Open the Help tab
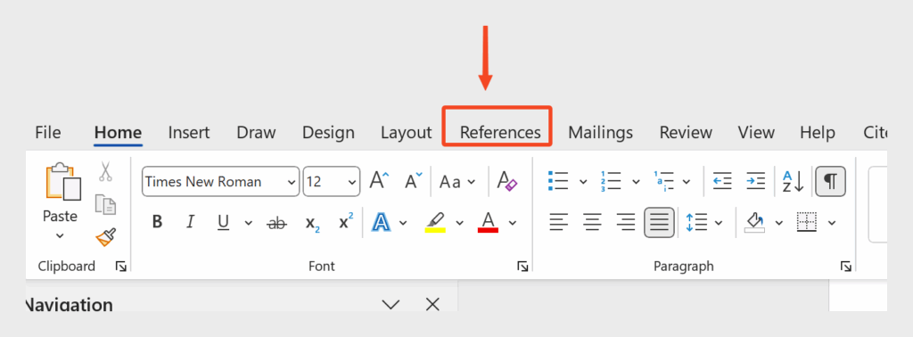913x337 pixels. click(x=817, y=132)
